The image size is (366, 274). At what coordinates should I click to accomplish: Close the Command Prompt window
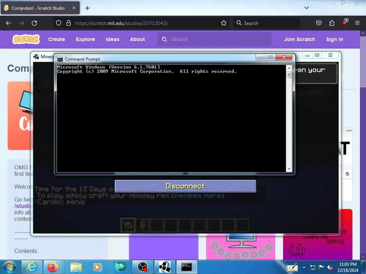click(284, 57)
